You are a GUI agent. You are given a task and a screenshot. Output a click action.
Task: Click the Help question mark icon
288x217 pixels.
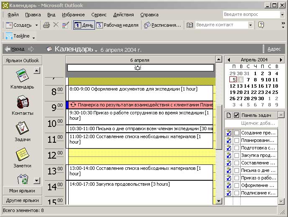click(261, 25)
